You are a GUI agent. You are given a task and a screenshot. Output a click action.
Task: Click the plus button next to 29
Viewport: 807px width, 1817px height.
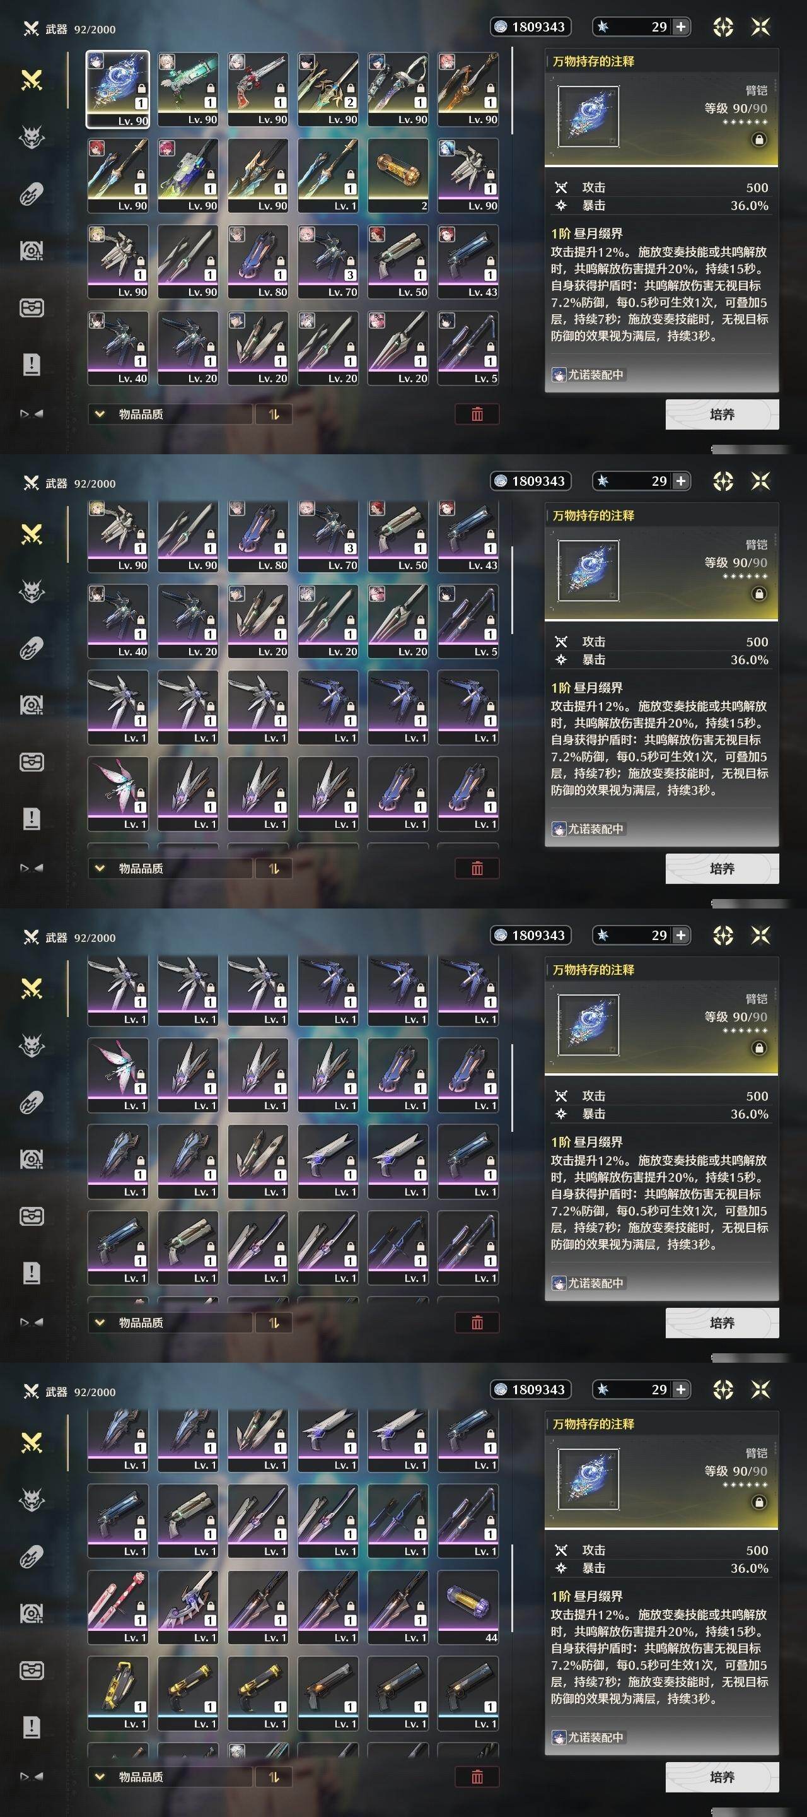(x=680, y=26)
